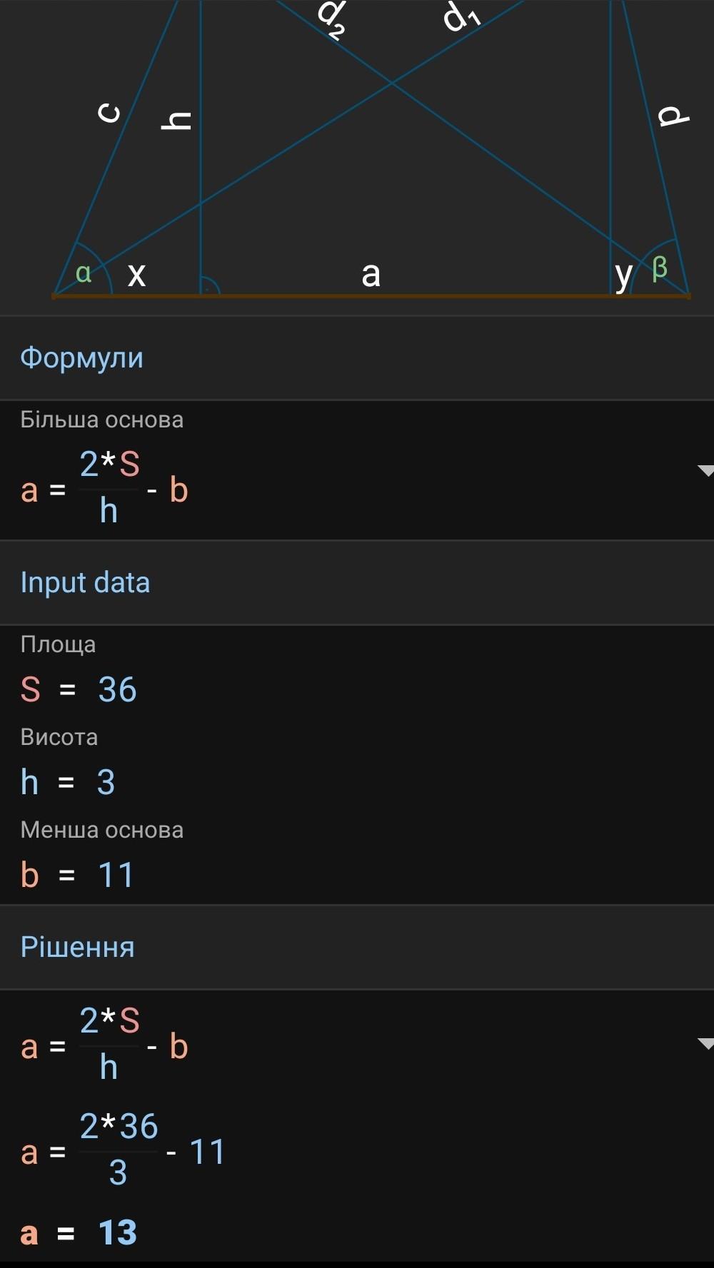Tap diagonal label d1 in diagram

click(461, 16)
